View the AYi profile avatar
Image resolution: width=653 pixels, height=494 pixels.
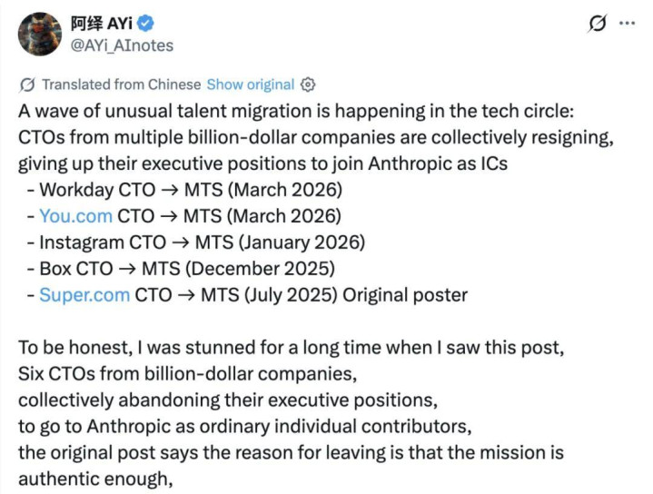[x=40, y=34]
